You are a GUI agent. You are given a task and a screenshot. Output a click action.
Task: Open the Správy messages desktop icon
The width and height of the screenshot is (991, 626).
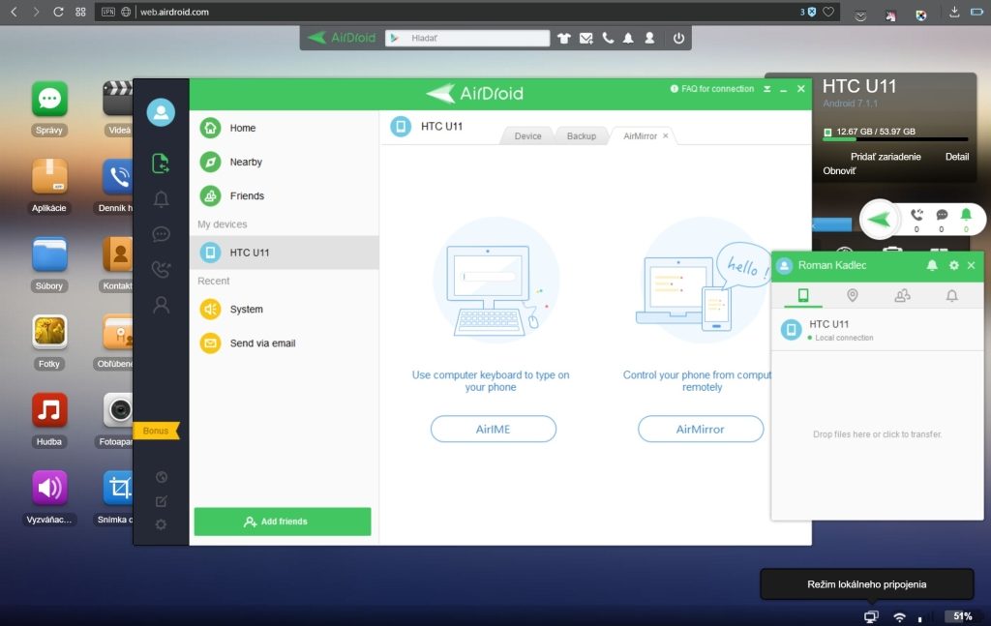(49, 99)
